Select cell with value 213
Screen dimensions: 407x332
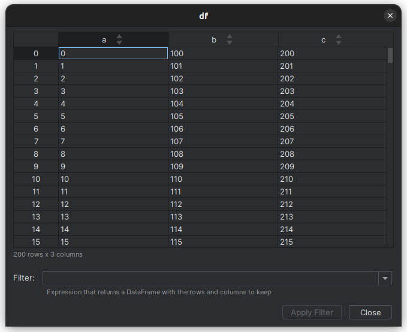coord(333,217)
